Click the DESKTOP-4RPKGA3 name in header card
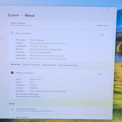 [18, 23]
